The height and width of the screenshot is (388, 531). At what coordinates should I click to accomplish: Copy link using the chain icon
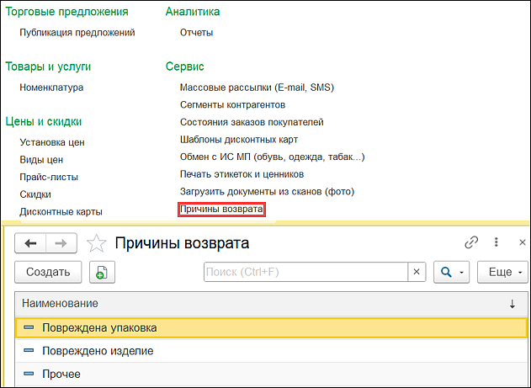click(471, 242)
